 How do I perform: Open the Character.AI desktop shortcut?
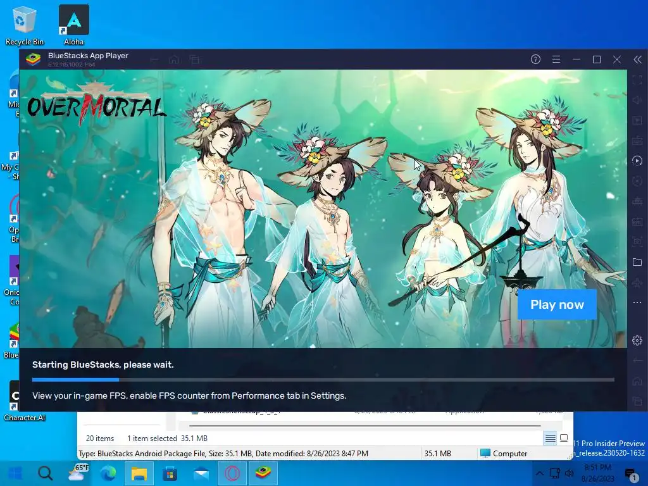tap(24, 401)
